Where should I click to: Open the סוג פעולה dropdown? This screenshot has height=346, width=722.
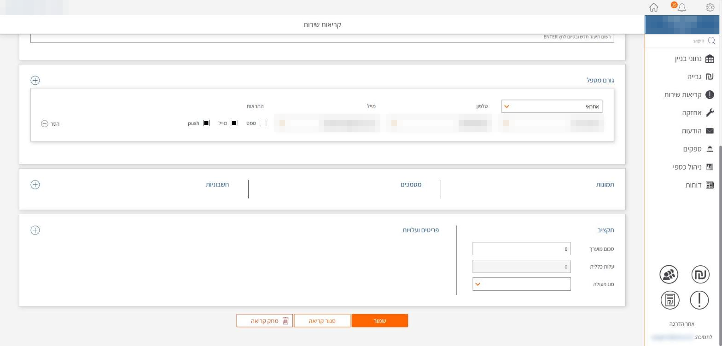pyautogui.click(x=522, y=284)
